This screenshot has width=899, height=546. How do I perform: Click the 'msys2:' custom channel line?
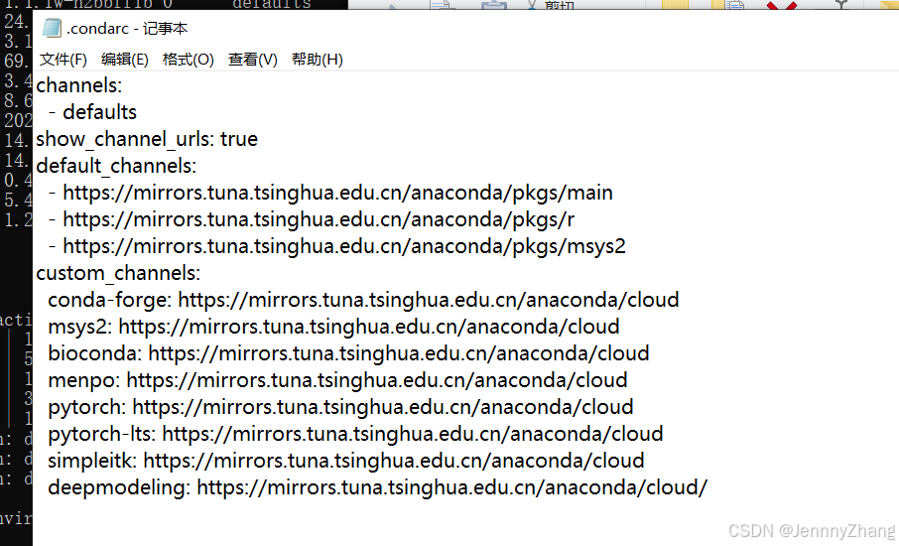pyautogui.click(x=333, y=327)
